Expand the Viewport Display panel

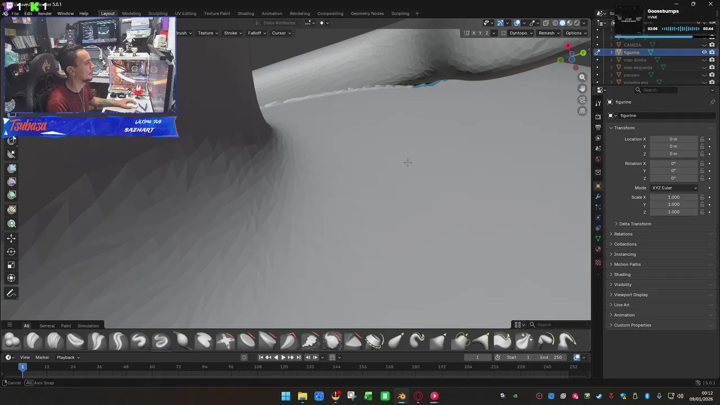(631, 295)
